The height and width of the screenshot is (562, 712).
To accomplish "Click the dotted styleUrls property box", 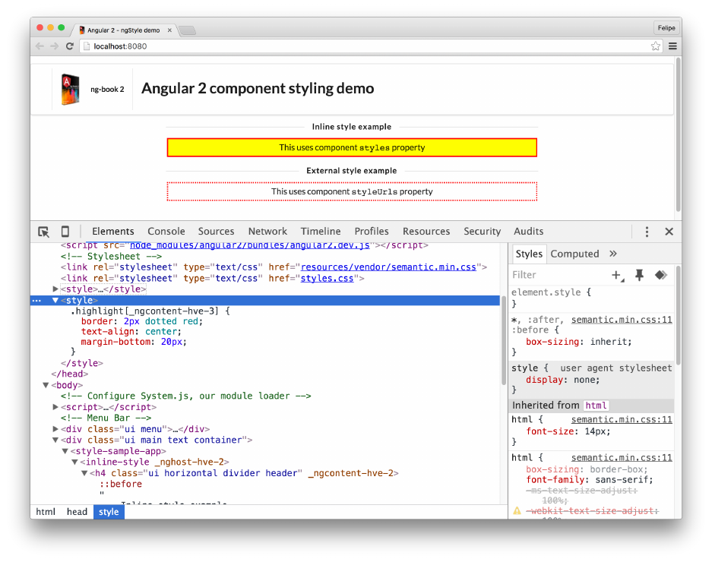I will click(352, 191).
